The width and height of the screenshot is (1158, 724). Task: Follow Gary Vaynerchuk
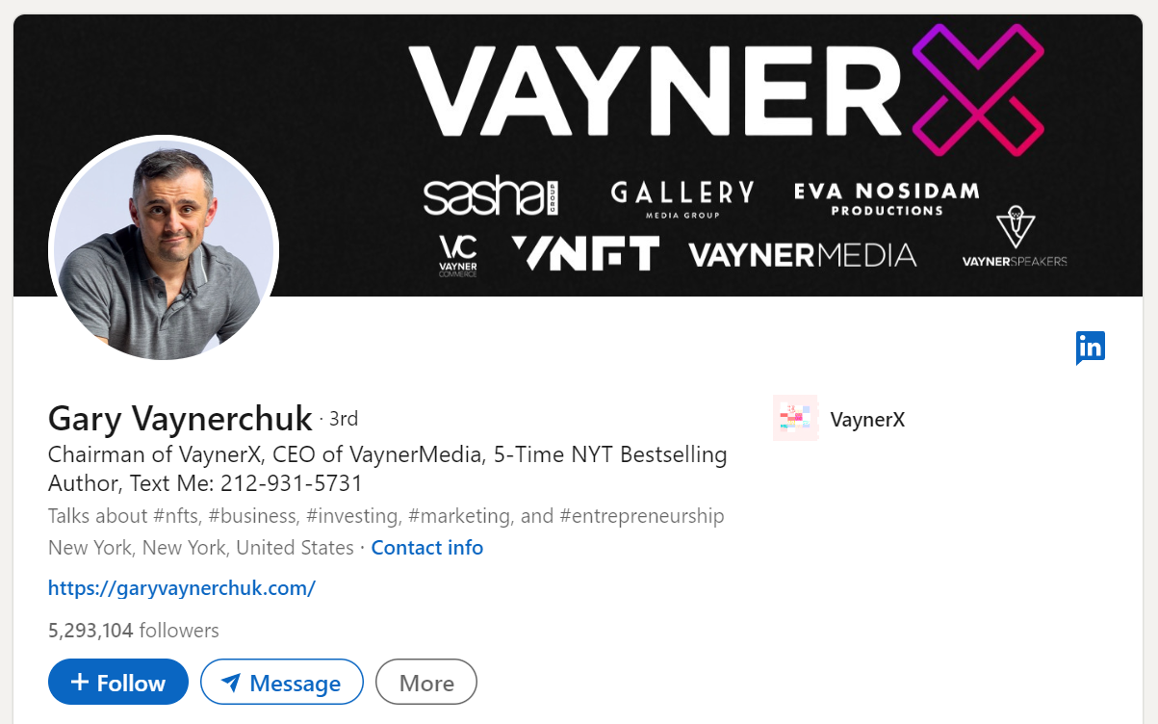tap(118, 683)
